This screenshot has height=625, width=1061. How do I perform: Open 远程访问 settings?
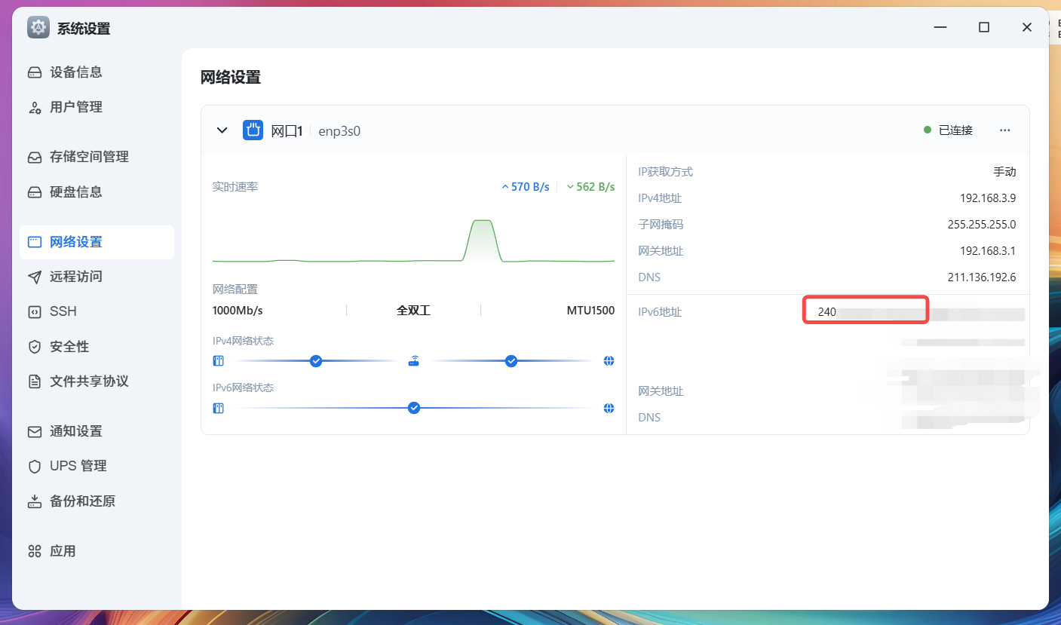coord(75,277)
